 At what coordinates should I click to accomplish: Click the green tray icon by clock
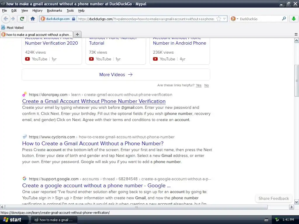[277, 220]
